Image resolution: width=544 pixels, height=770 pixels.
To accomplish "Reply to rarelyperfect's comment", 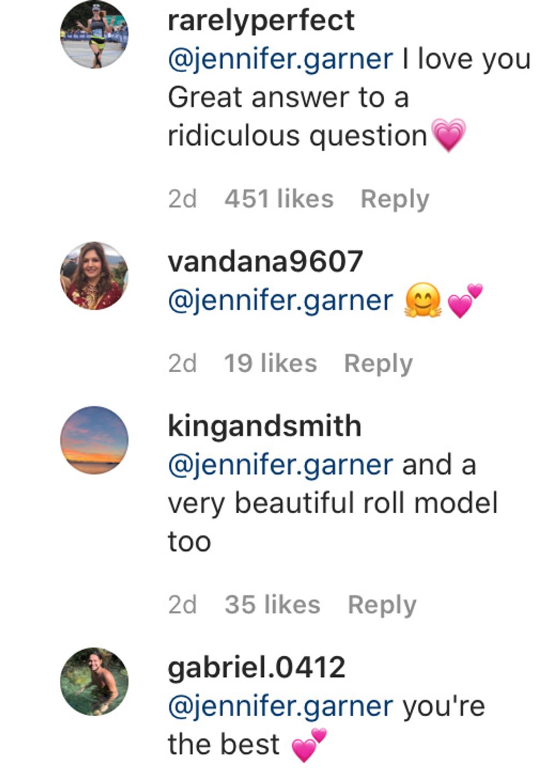I will pos(395,199).
